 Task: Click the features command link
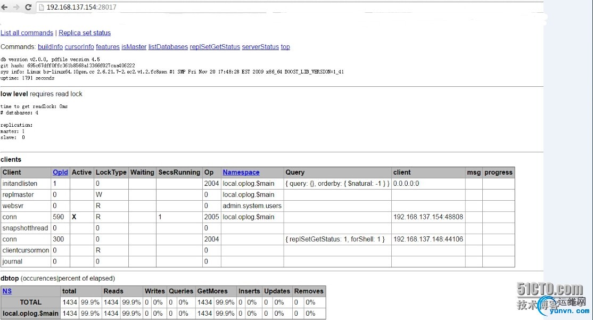(x=108, y=47)
